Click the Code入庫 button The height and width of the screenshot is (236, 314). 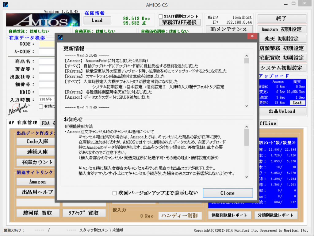pos(36,141)
